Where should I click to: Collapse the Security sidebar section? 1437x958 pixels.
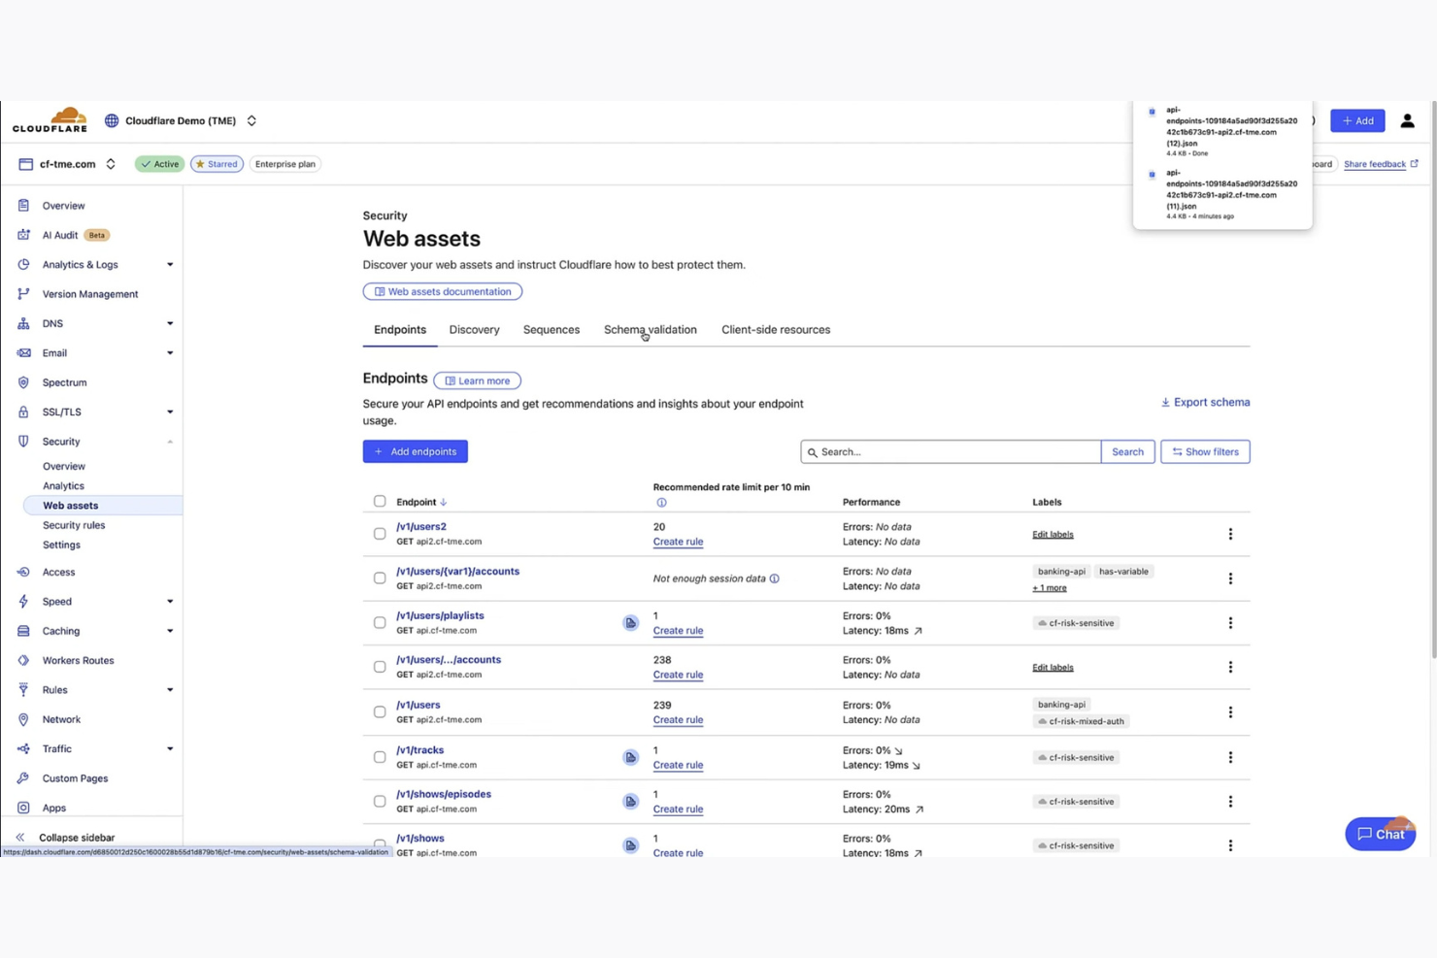pyautogui.click(x=170, y=442)
